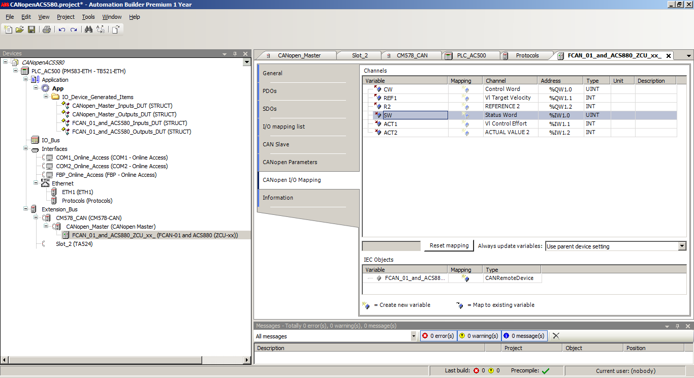Toggle the 0 error(s) filter
This screenshot has height=378, width=694.
pos(438,336)
